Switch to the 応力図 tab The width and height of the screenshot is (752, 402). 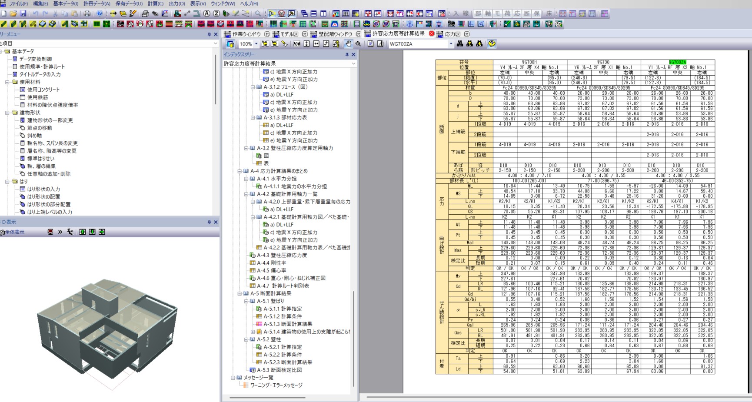coord(452,34)
